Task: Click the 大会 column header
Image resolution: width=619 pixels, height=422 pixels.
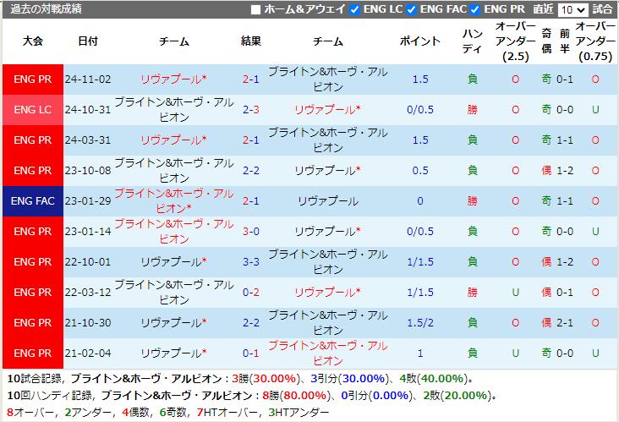Action: click(33, 41)
